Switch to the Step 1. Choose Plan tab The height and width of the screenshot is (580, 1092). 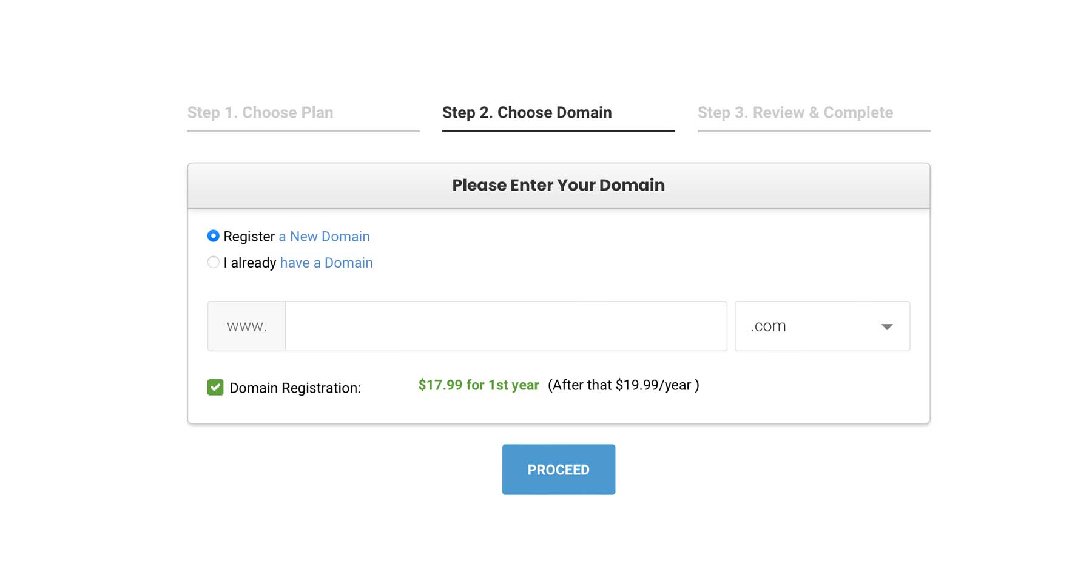click(260, 113)
